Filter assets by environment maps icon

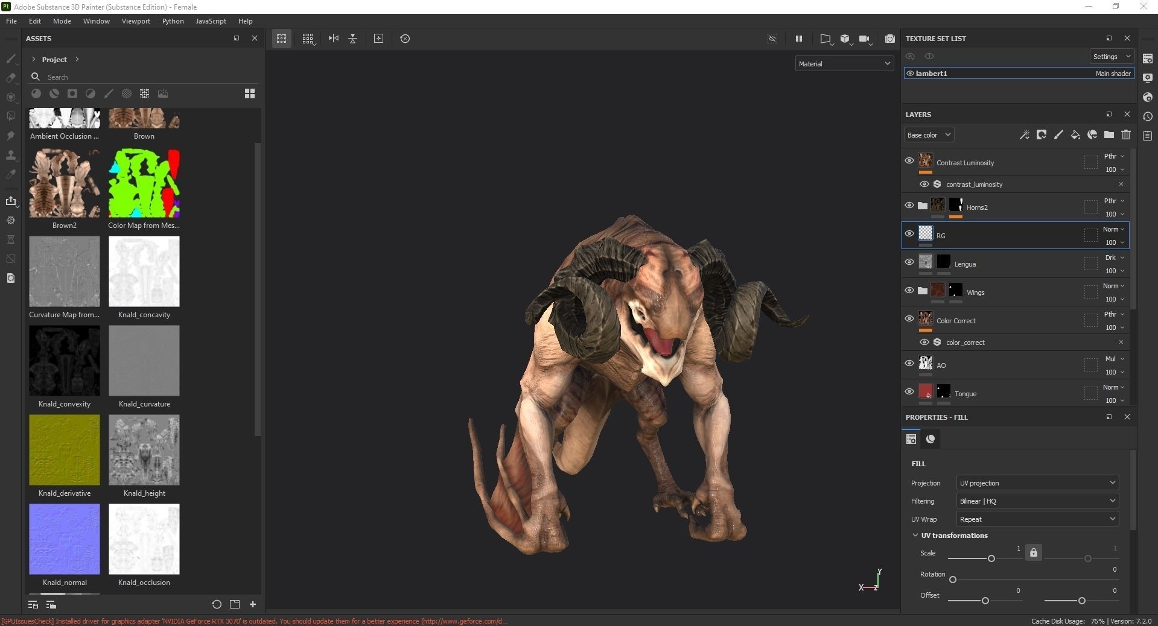(163, 93)
